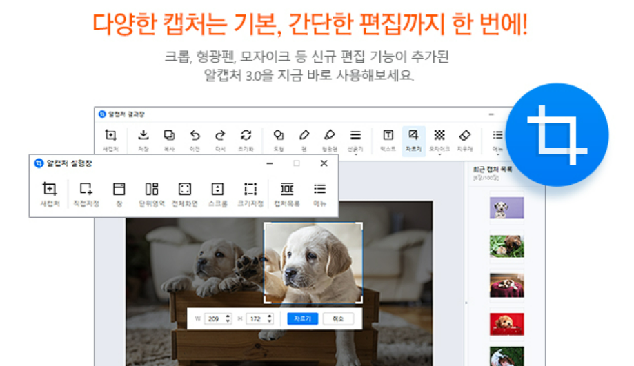Select the 지우개 (eraser) tool

[x=465, y=140]
